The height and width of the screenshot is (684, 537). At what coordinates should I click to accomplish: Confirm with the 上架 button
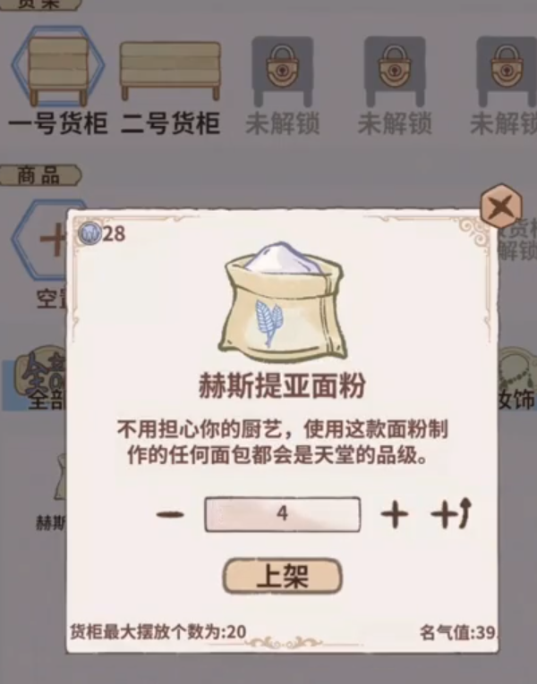(x=283, y=576)
